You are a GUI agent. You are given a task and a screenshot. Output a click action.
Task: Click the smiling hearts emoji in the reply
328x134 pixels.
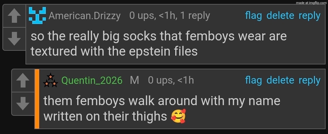[178, 116]
